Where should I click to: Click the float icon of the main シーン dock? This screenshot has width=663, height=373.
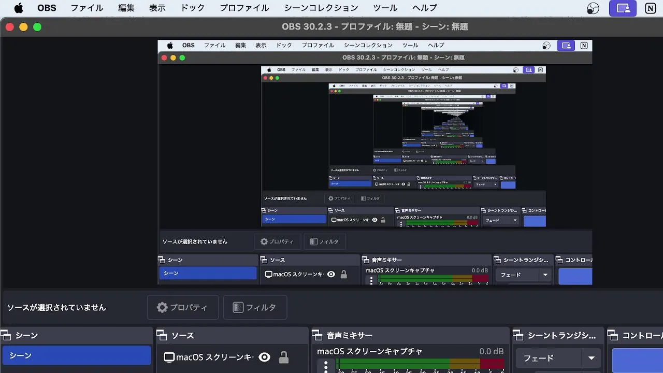tap(6, 335)
